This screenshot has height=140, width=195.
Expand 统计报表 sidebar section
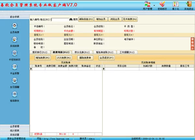[15, 131]
